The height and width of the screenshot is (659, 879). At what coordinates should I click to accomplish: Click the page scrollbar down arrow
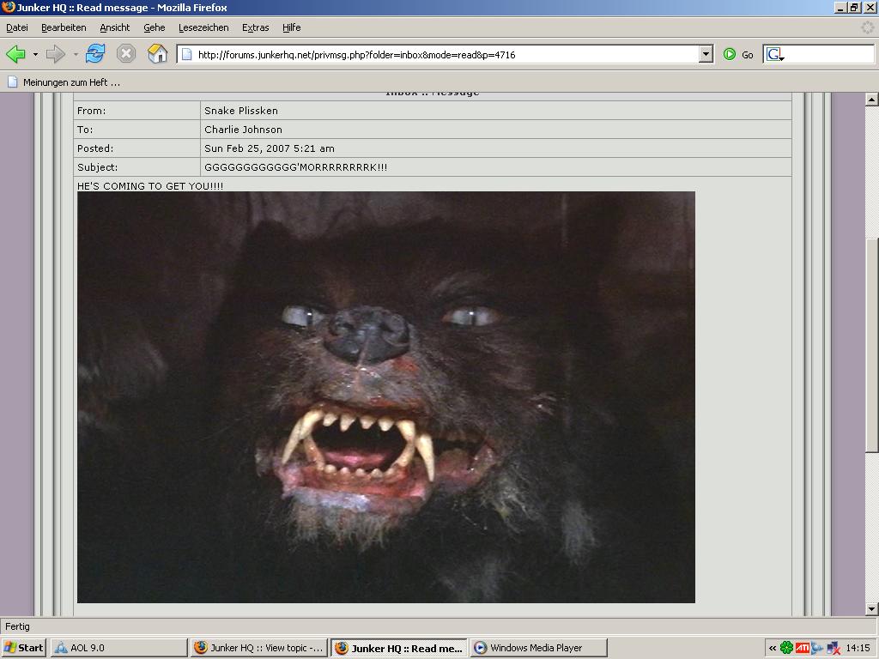871,609
